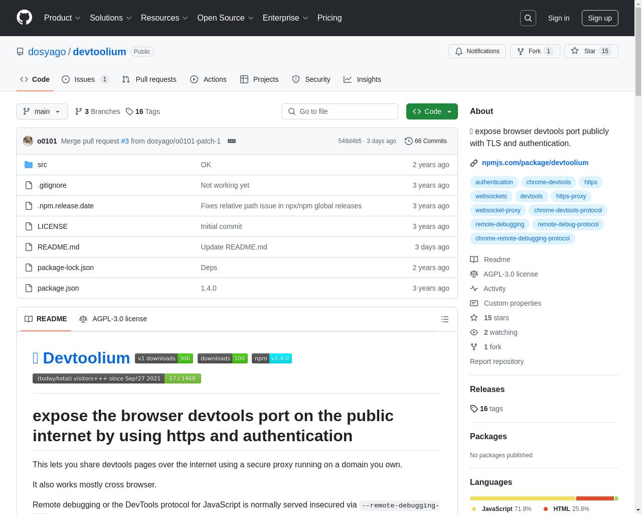642x514 pixels.
Task: View 3 Branches
Action: coord(98,111)
